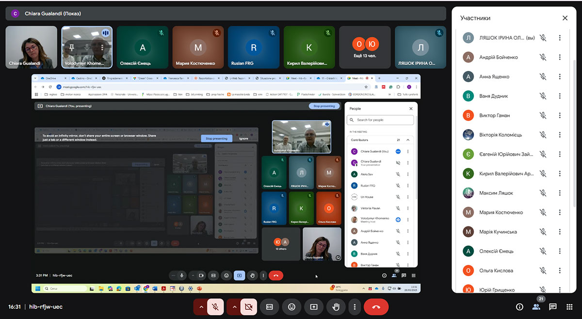Switch to U-Web Report tab in shared browser

[238, 78]
